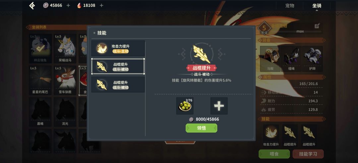Image resolution: width=358 pixels, height=163 pixels.
Task: Select the 护蹄 hoof guard equipment slot
Action: tap(312, 59)
